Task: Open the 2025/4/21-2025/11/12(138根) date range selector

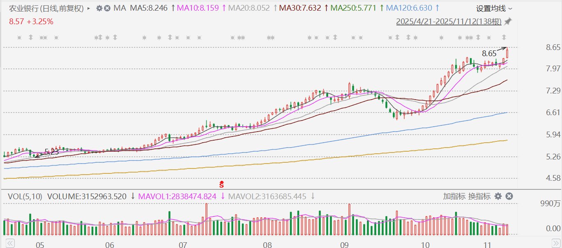Action: [x=449, y=21]
